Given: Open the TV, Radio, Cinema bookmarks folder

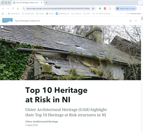Looking at the screenshot, I should tap(101, 14).
